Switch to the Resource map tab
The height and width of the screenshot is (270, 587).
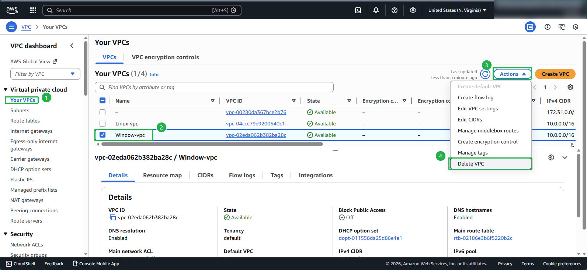tap(162, 175)
